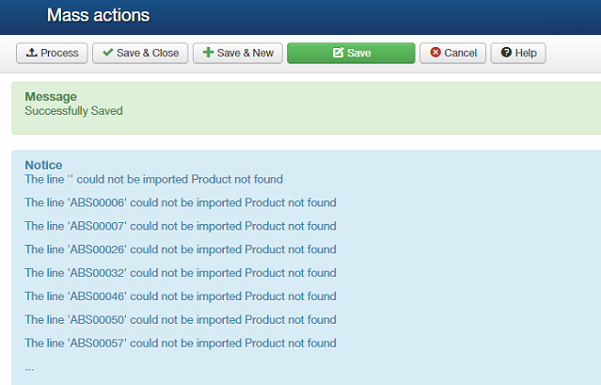Hit the green Save button label
The height and width of the screenshot is (385, 601).
(359, 53)
